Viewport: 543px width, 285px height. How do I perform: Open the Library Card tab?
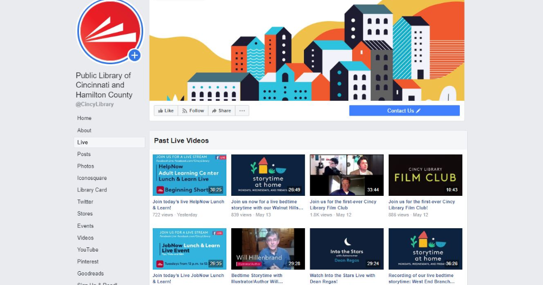[x=92, y=190]
